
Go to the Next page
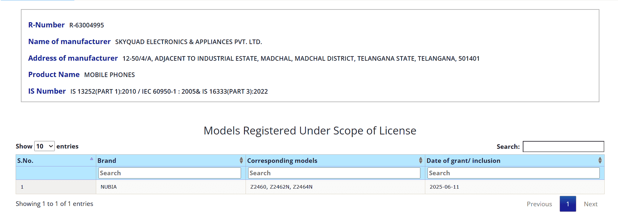[591, 204]
